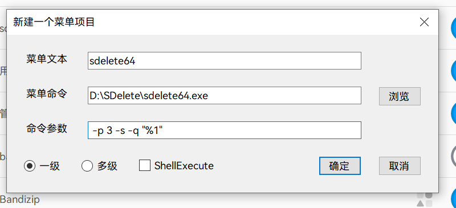Viewport: 456px width, 208px height.
Task: Click the 菜单命令 label
Action: pos(47,93)
